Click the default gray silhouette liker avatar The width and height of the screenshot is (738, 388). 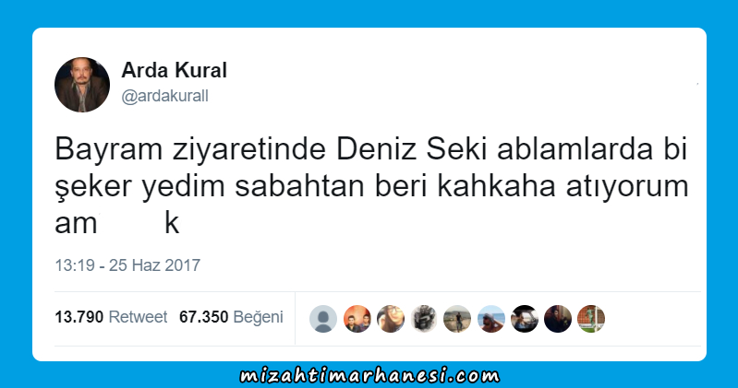coord(323,319)
